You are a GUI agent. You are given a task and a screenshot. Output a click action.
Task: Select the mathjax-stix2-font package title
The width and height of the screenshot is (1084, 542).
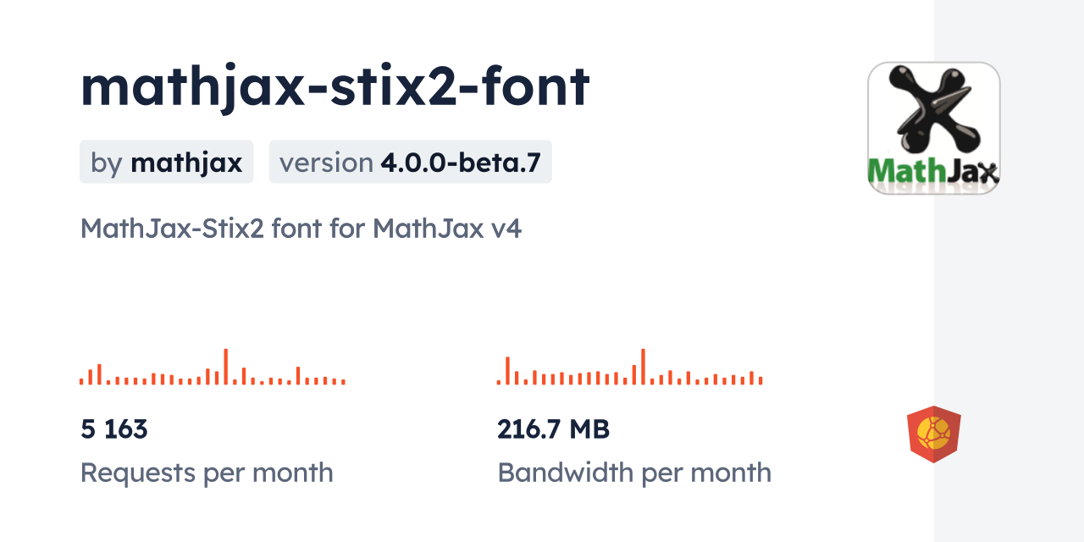pos(335,86)
